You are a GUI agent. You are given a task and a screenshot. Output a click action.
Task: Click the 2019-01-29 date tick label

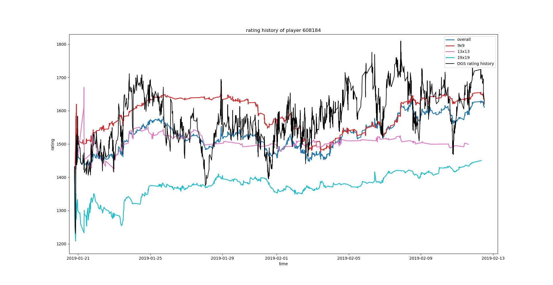tap(222, 258)
